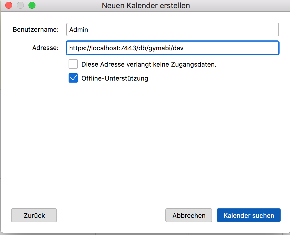This screenshot has width=290, height=235.
Task: Click the 'Neuen Kalender erstellen' window title
Action: (146, 5)
